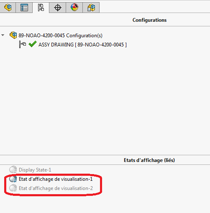The width and height of the screenshot is (210, 213).
Task: Activate Display State-1
Action: coord(35,170)
